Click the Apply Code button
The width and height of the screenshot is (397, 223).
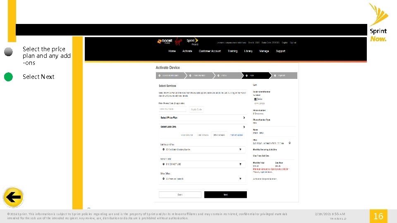point(196,109)
